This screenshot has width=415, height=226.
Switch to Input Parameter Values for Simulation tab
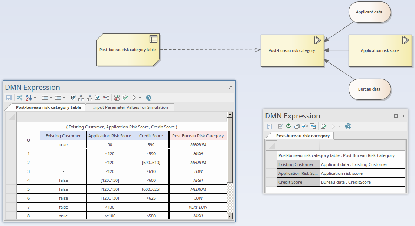coord(130,107)
